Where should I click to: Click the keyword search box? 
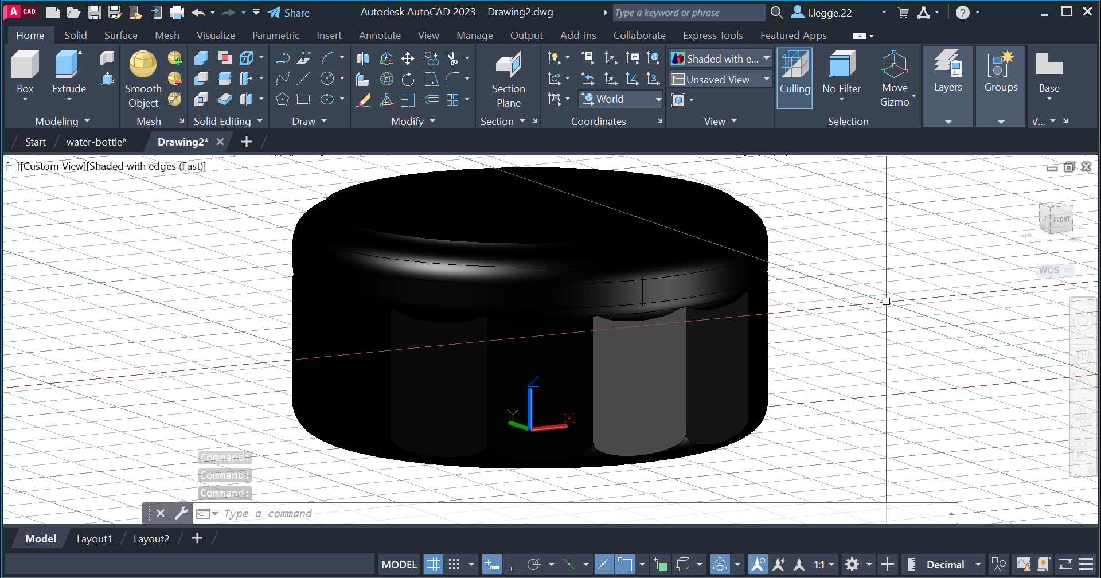[x=689, y=13]
